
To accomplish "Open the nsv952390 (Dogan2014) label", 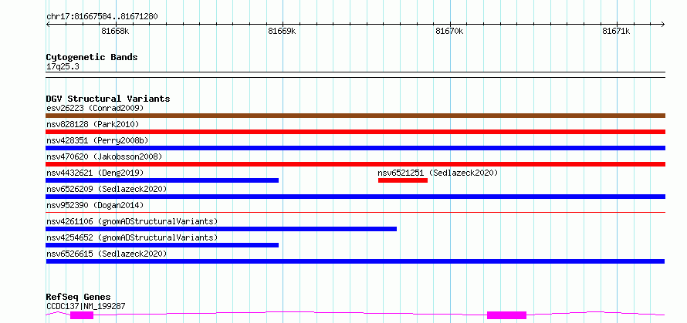I will 95,205.
